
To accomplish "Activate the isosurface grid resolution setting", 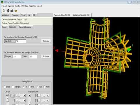I will pos(46,41).
